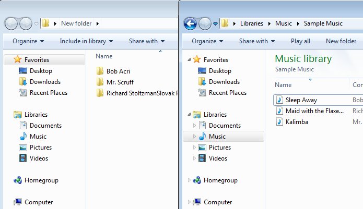Viewport: 363px width, 209px height.
Task: Sort by Name column in the New folder window
Action: (x=104, y=56)
